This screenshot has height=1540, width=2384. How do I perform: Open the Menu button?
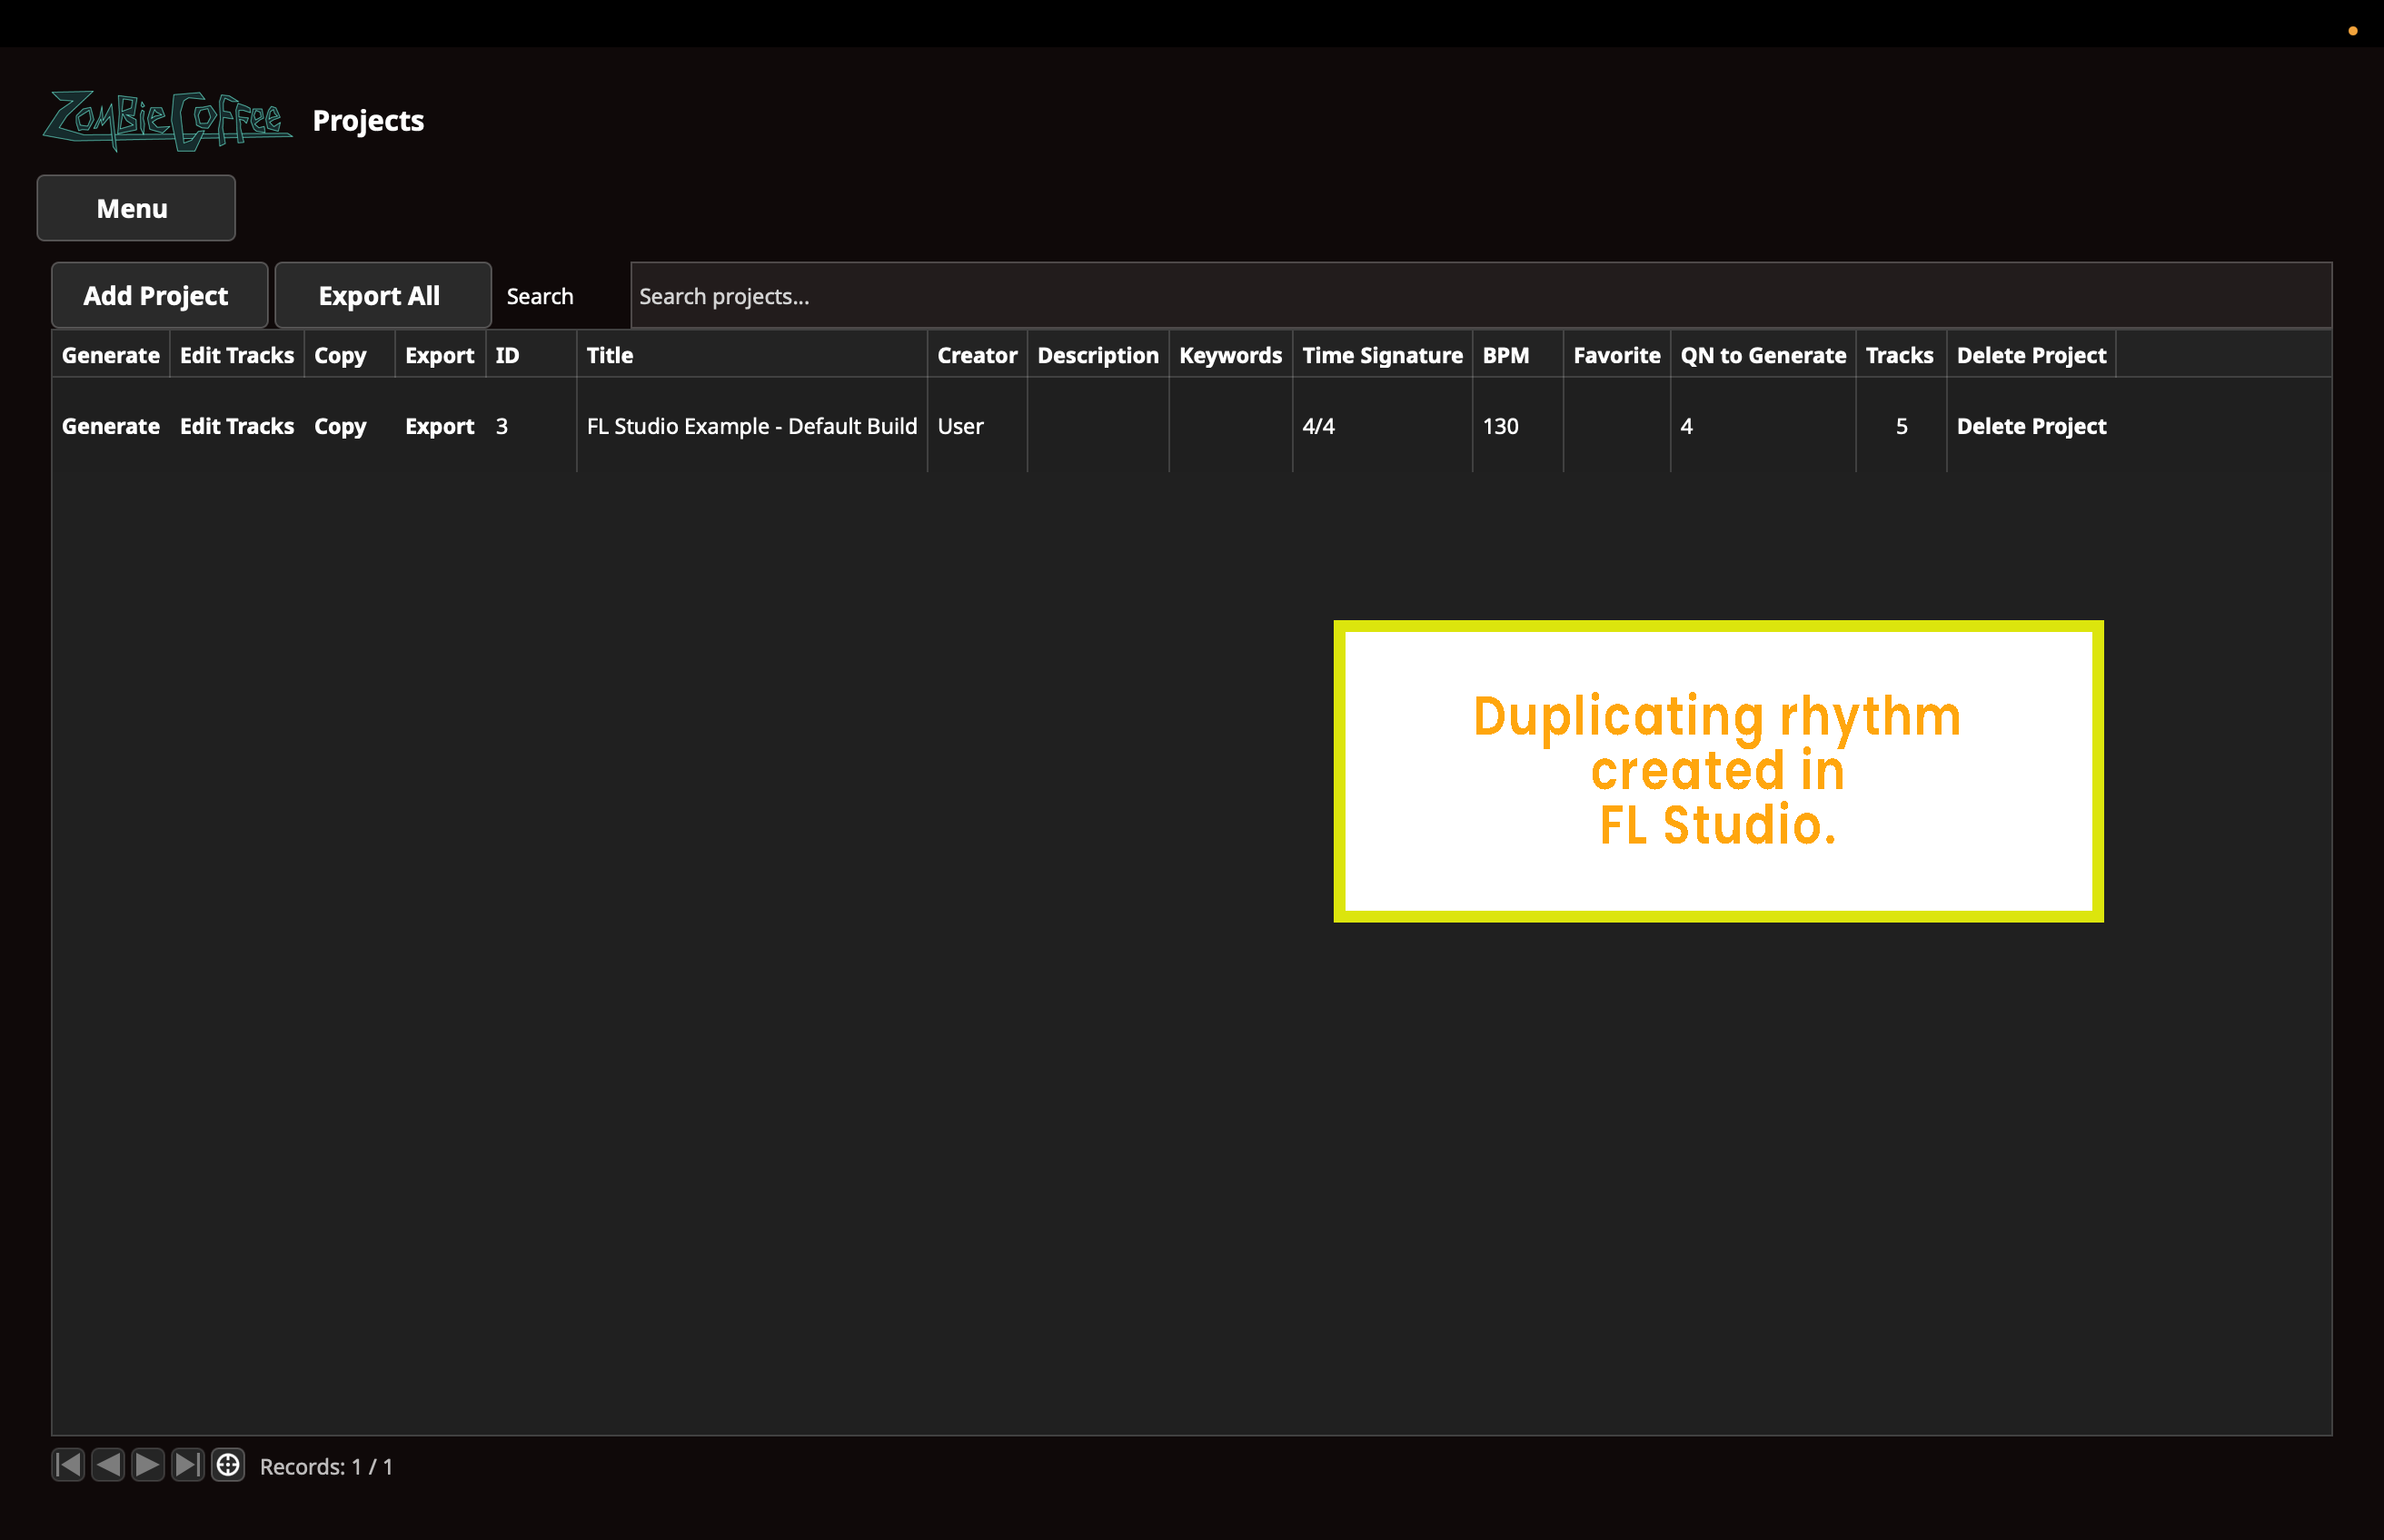[136, 208]
